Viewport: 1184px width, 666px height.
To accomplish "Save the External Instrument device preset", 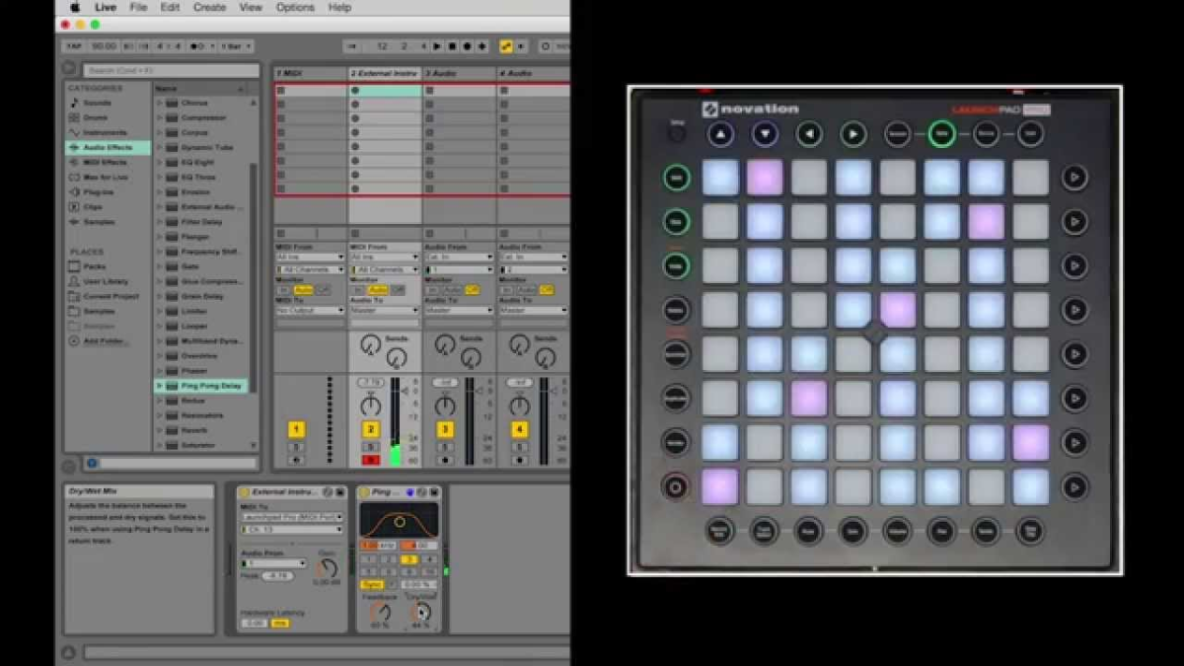I will click(x=340, y=492).
